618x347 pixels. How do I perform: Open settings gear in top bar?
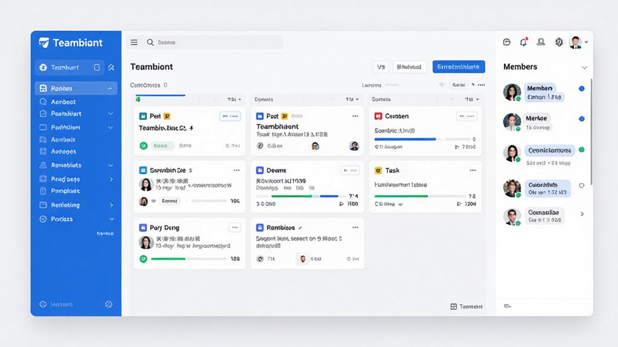tap(559, 42)
